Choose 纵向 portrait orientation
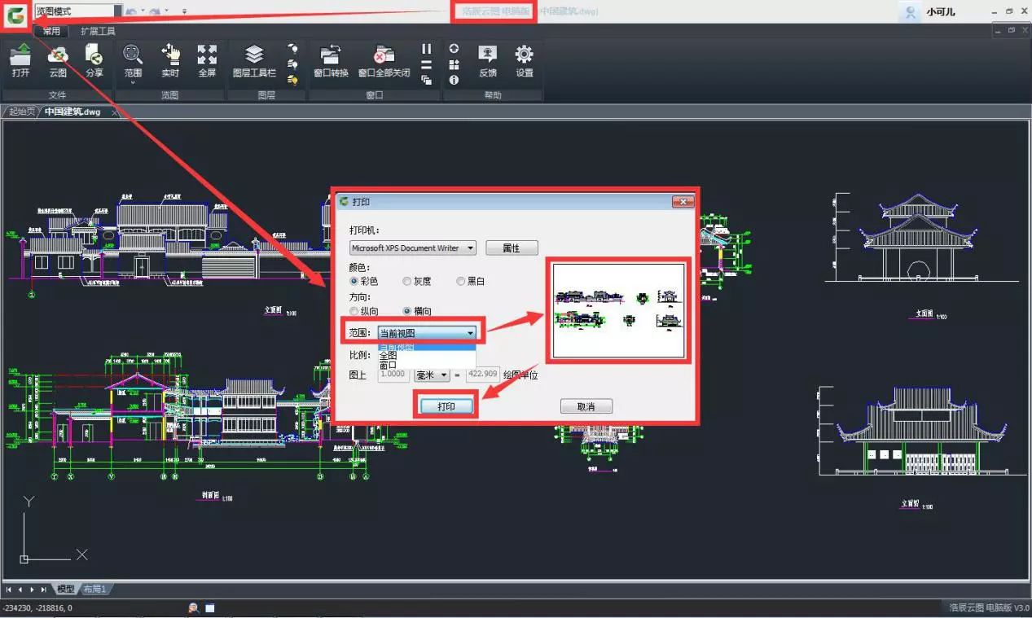Screen dimensions: 1032x618 click(354, 311)
